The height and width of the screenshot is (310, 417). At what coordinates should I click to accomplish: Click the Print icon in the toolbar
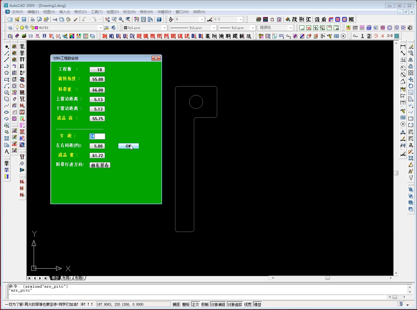coord(33,19)
